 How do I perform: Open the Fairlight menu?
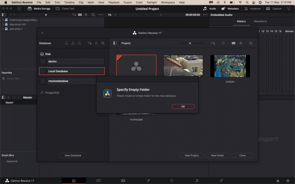[152, 3]
